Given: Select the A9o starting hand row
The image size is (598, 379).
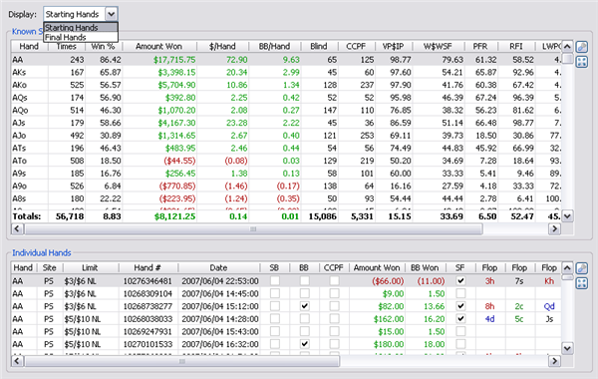Looking at the screenshot, I should 286,186.
